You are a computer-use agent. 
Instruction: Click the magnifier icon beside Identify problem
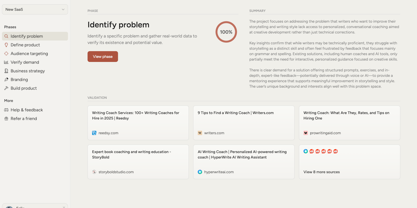point(6,36)
